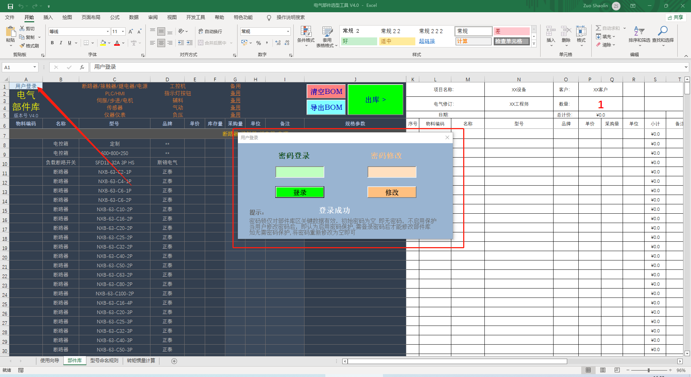The width and height of the screenshot is (691, 377).
Task: Open the Conditional Formatting icon
Action: (x=306, y=32)
